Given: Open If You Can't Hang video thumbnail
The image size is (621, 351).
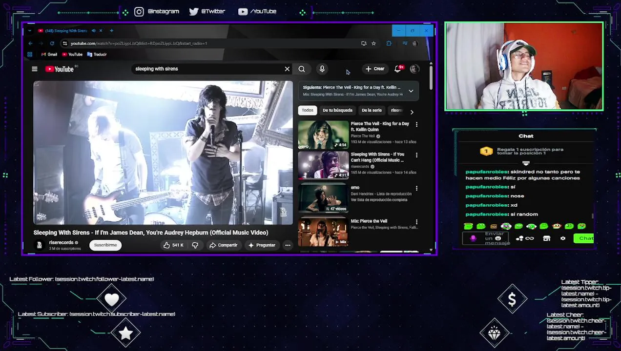Looking at the screenshot, I should (323, 165).
